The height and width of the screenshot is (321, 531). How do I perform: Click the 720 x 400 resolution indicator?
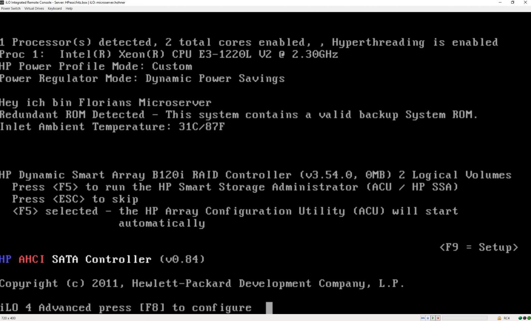[8, 318]
